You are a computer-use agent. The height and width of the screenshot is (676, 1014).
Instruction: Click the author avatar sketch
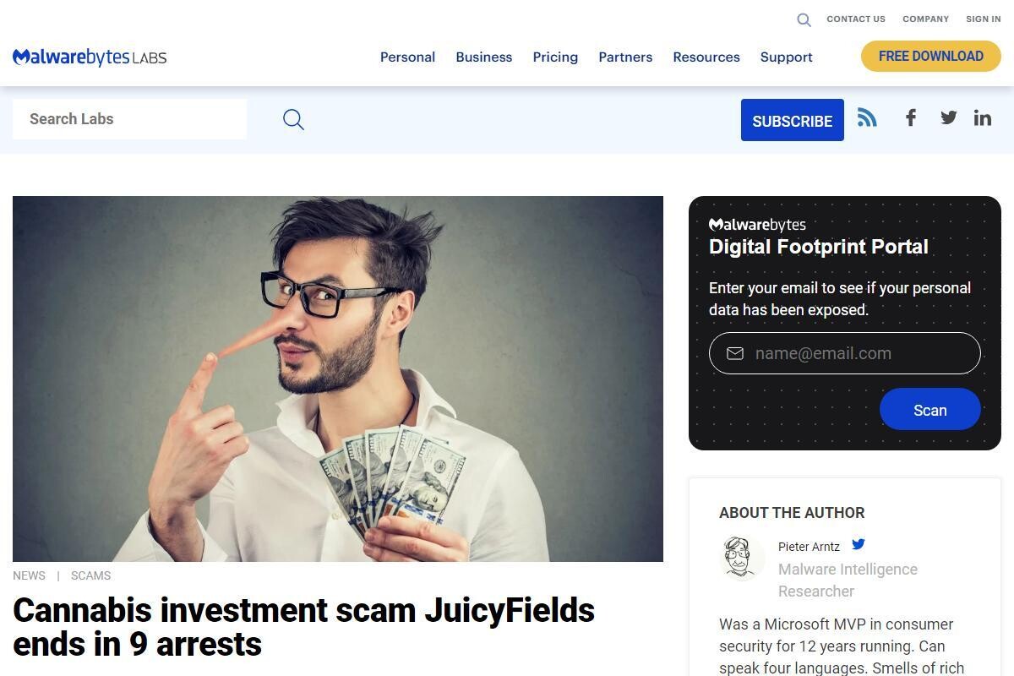coord(741,557)
